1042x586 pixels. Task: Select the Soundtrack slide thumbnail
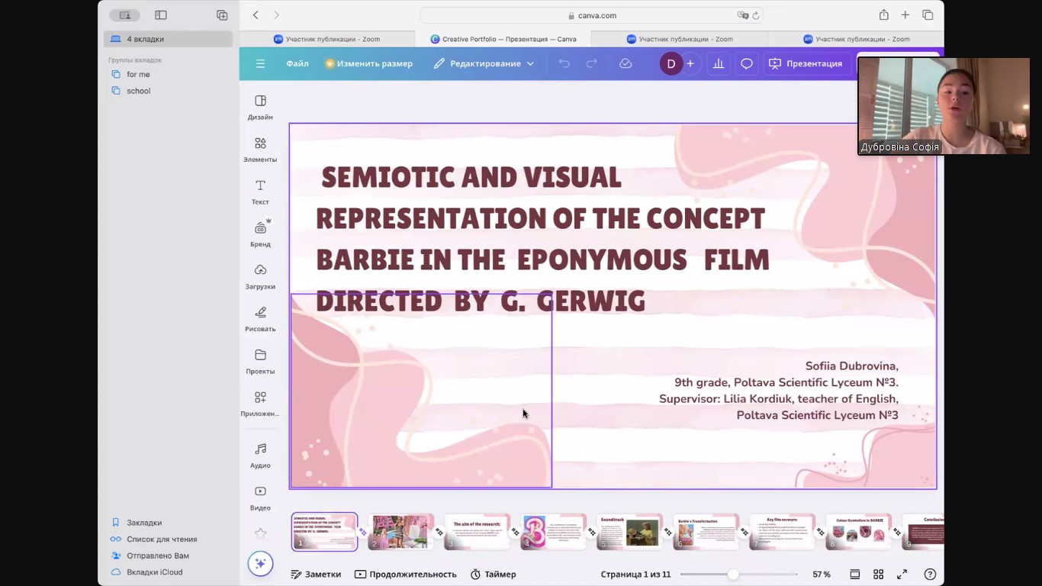coord(629,531)
